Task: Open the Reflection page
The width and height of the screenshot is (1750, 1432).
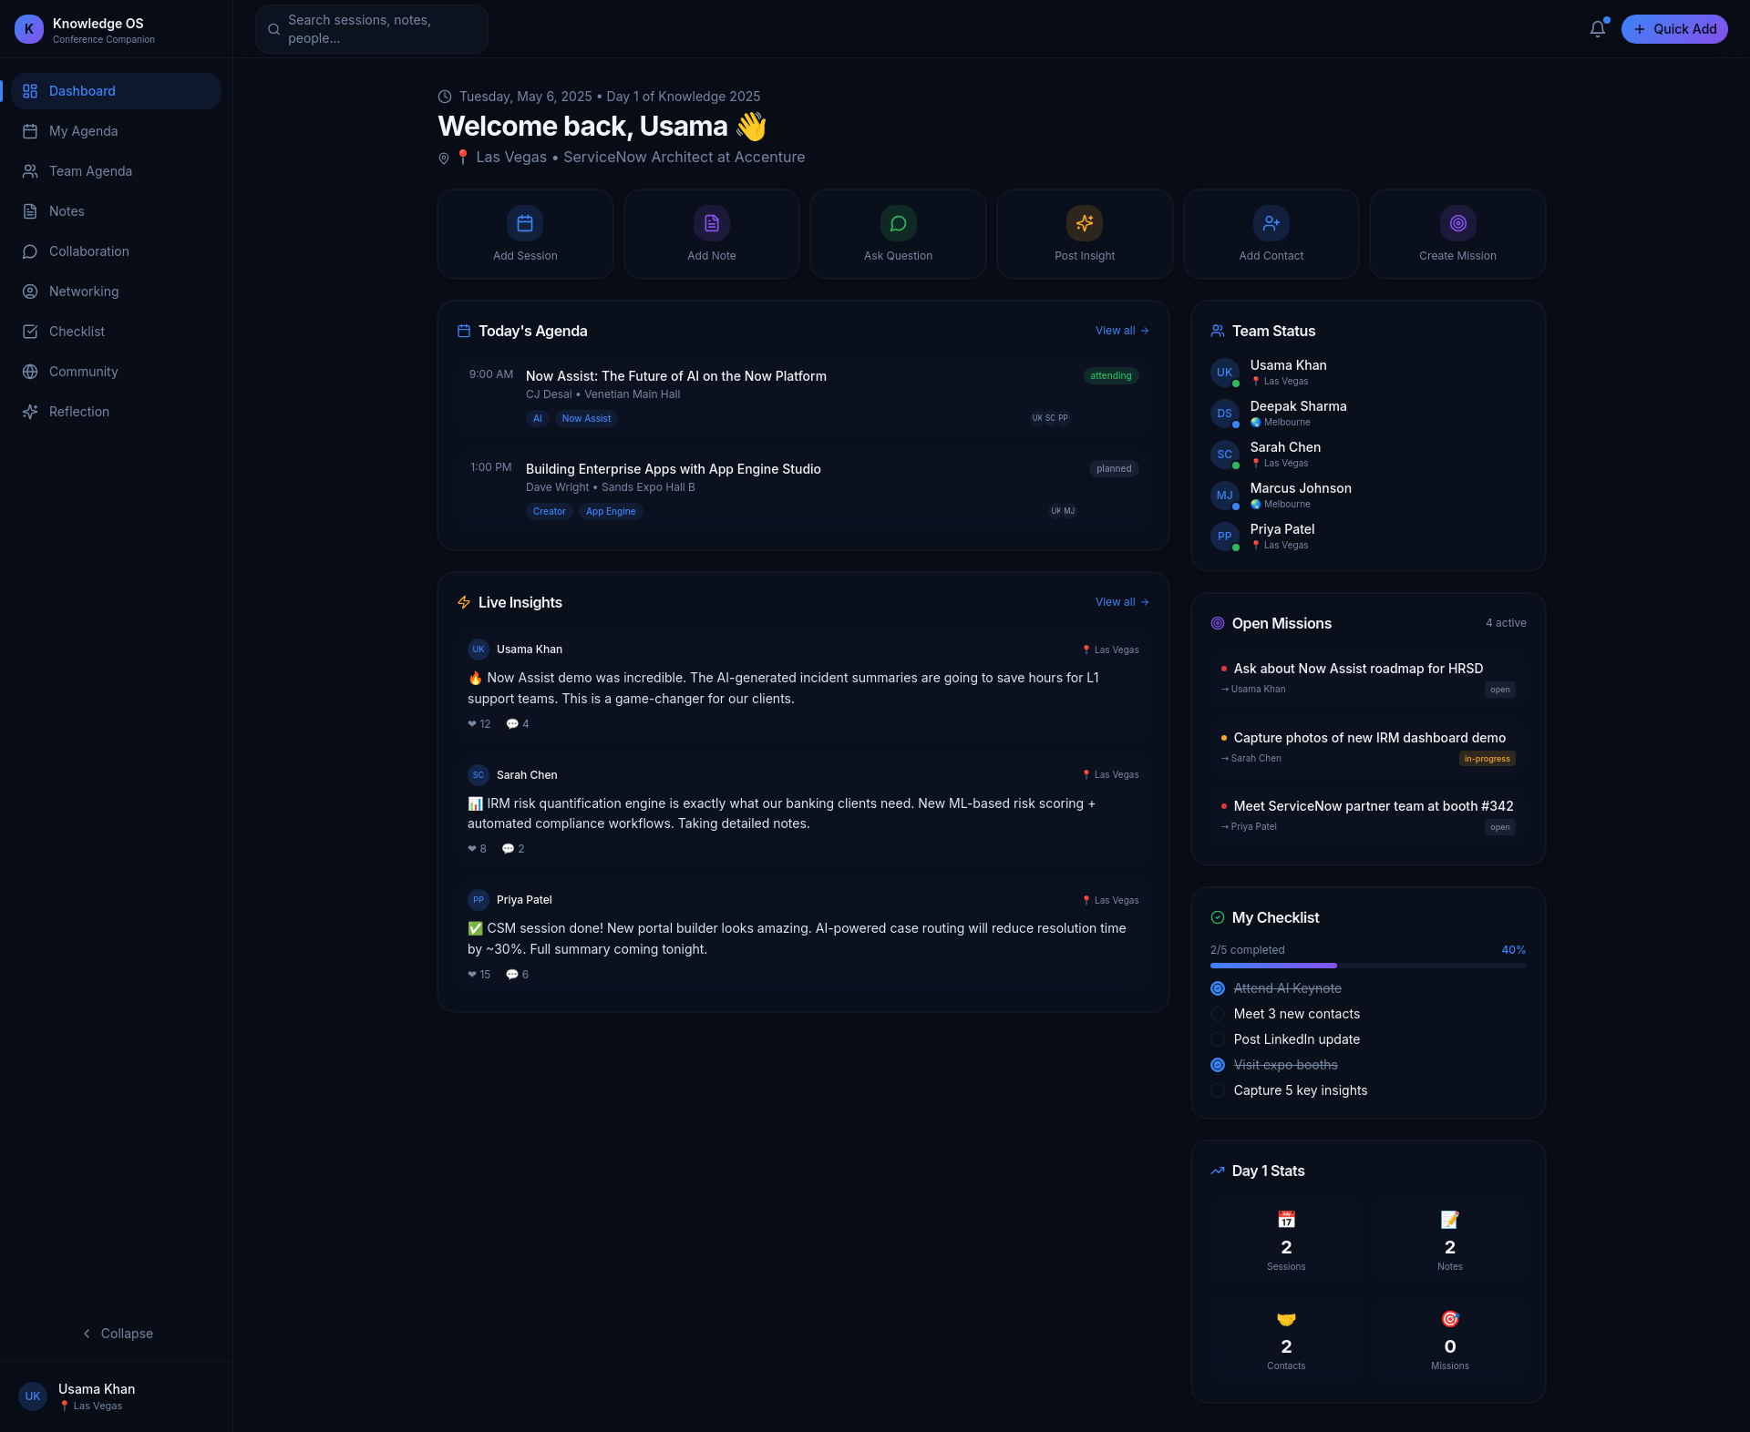Action: coord(117,412)
